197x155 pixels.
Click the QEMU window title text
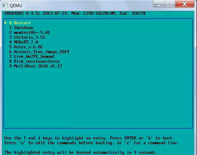16,5
